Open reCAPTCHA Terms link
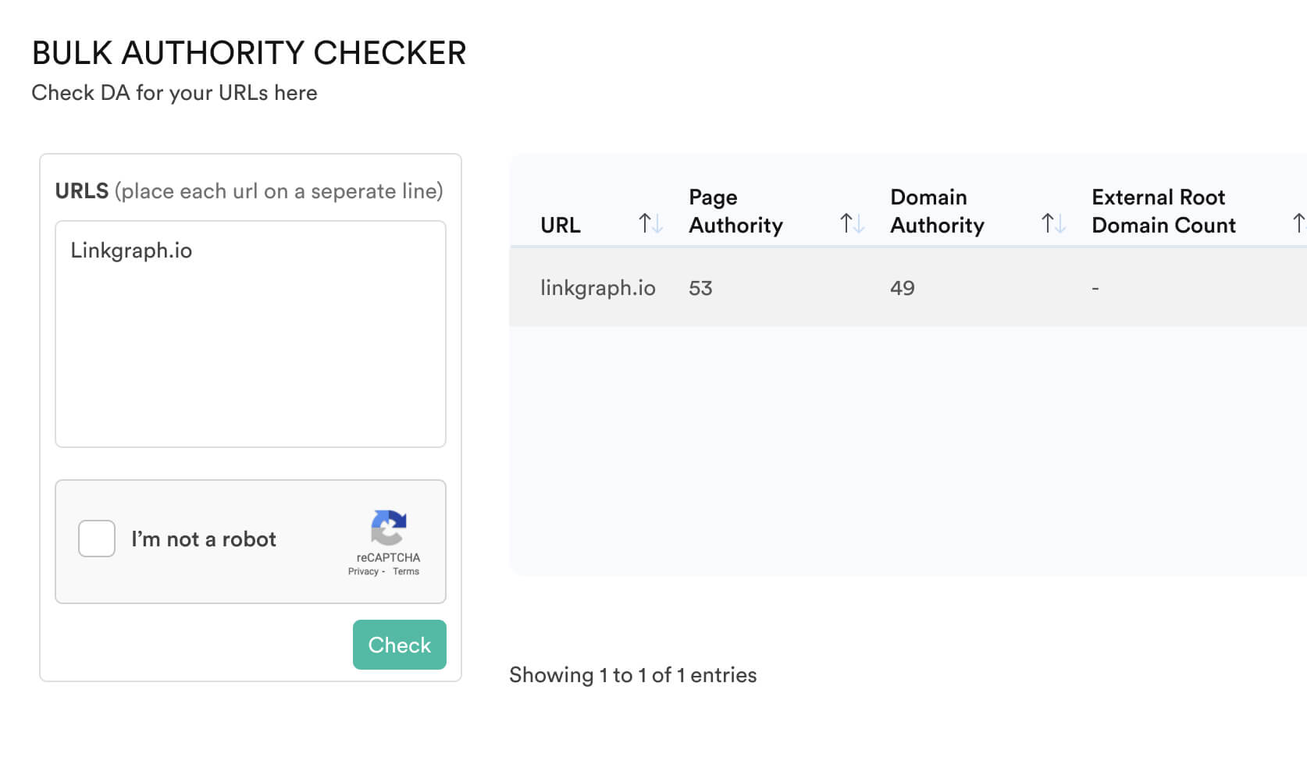Image resolution: width=1307 pixels, height=768 pixels. pyautogui.click(x=406, y=571)
